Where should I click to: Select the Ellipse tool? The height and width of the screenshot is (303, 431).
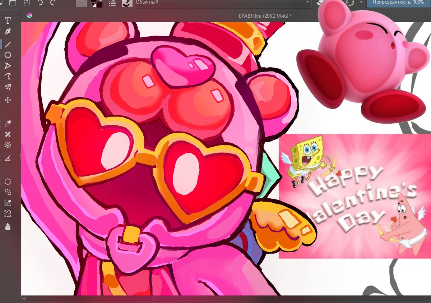[x=8, y=55]
